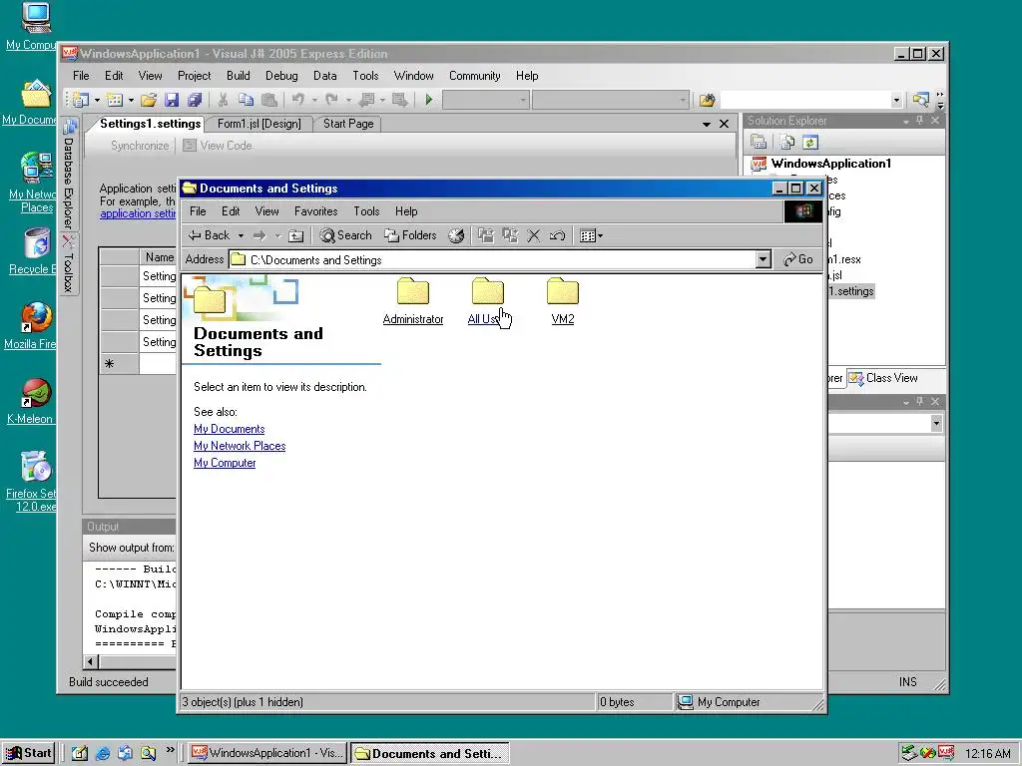
Task: Open Search pane in Explorer toolbar
Action: pyautogui.click(x=345, y=235)
